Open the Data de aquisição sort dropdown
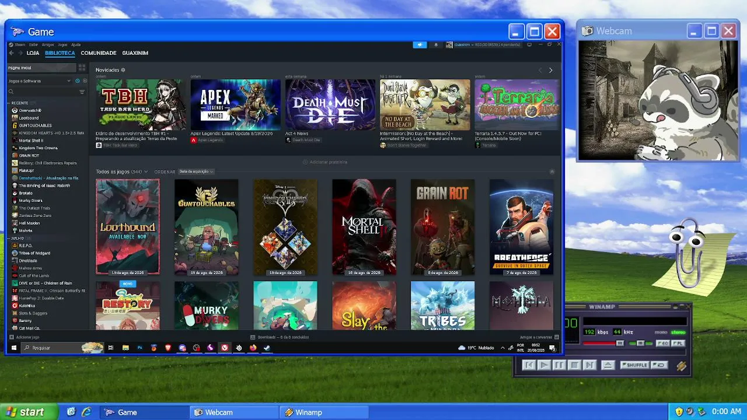Viewport: 747px width, 420px height. (x=197, y=171)
